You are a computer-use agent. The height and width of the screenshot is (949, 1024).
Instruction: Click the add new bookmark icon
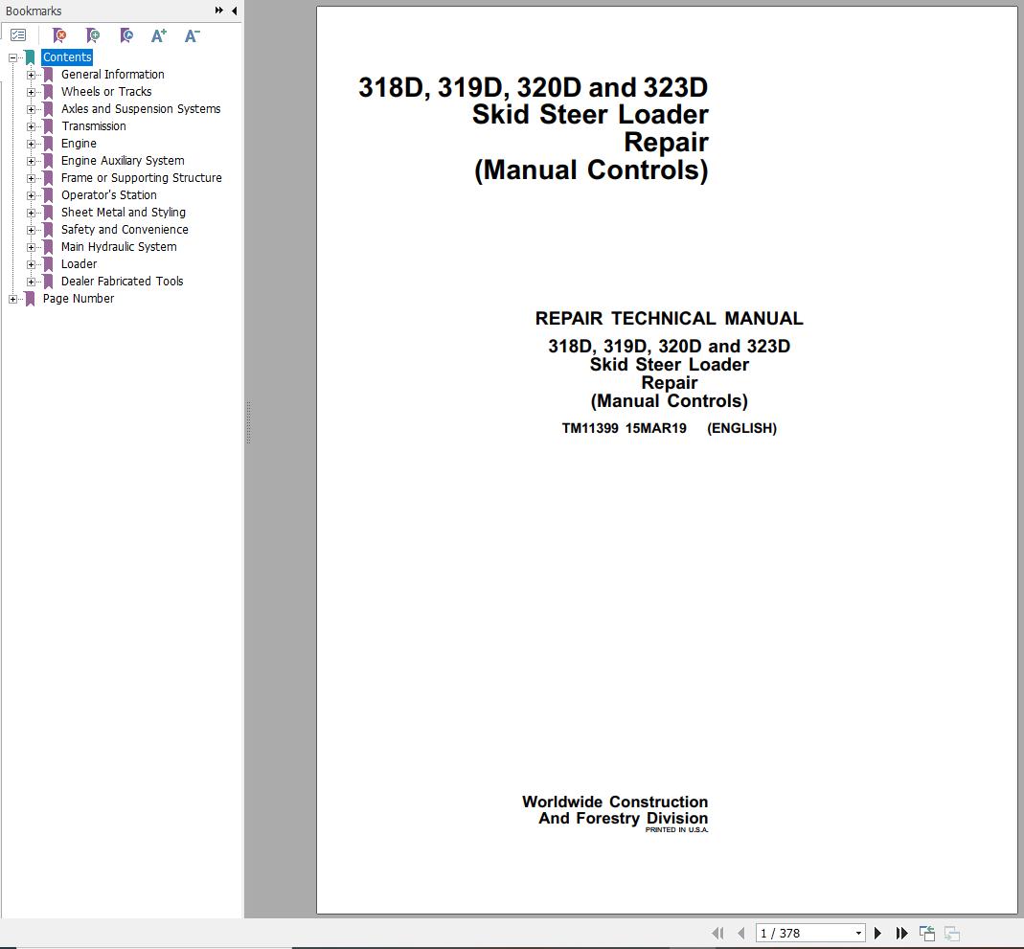pyautogui.click(x=93, y=35)
